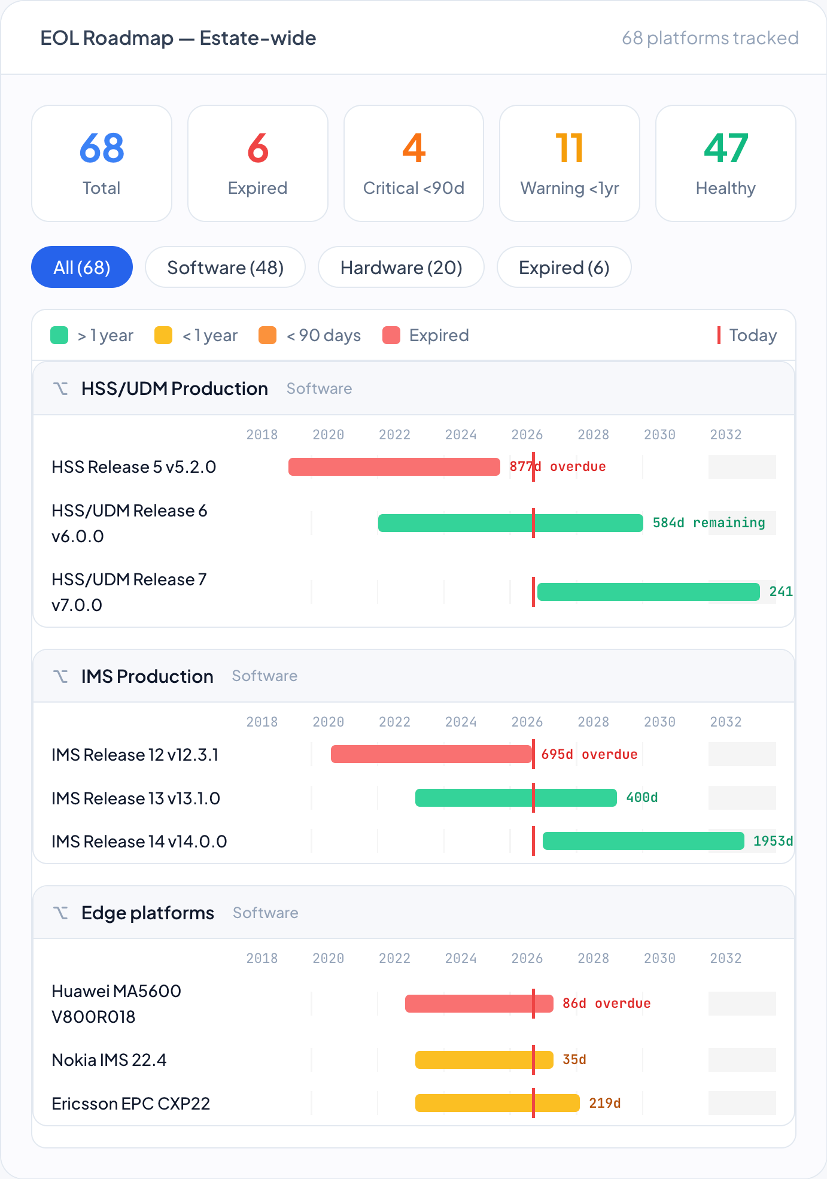827x1179 pixels.
Task: Click the branch icon beside HSS/UDM Production
Action: [60, 388]
